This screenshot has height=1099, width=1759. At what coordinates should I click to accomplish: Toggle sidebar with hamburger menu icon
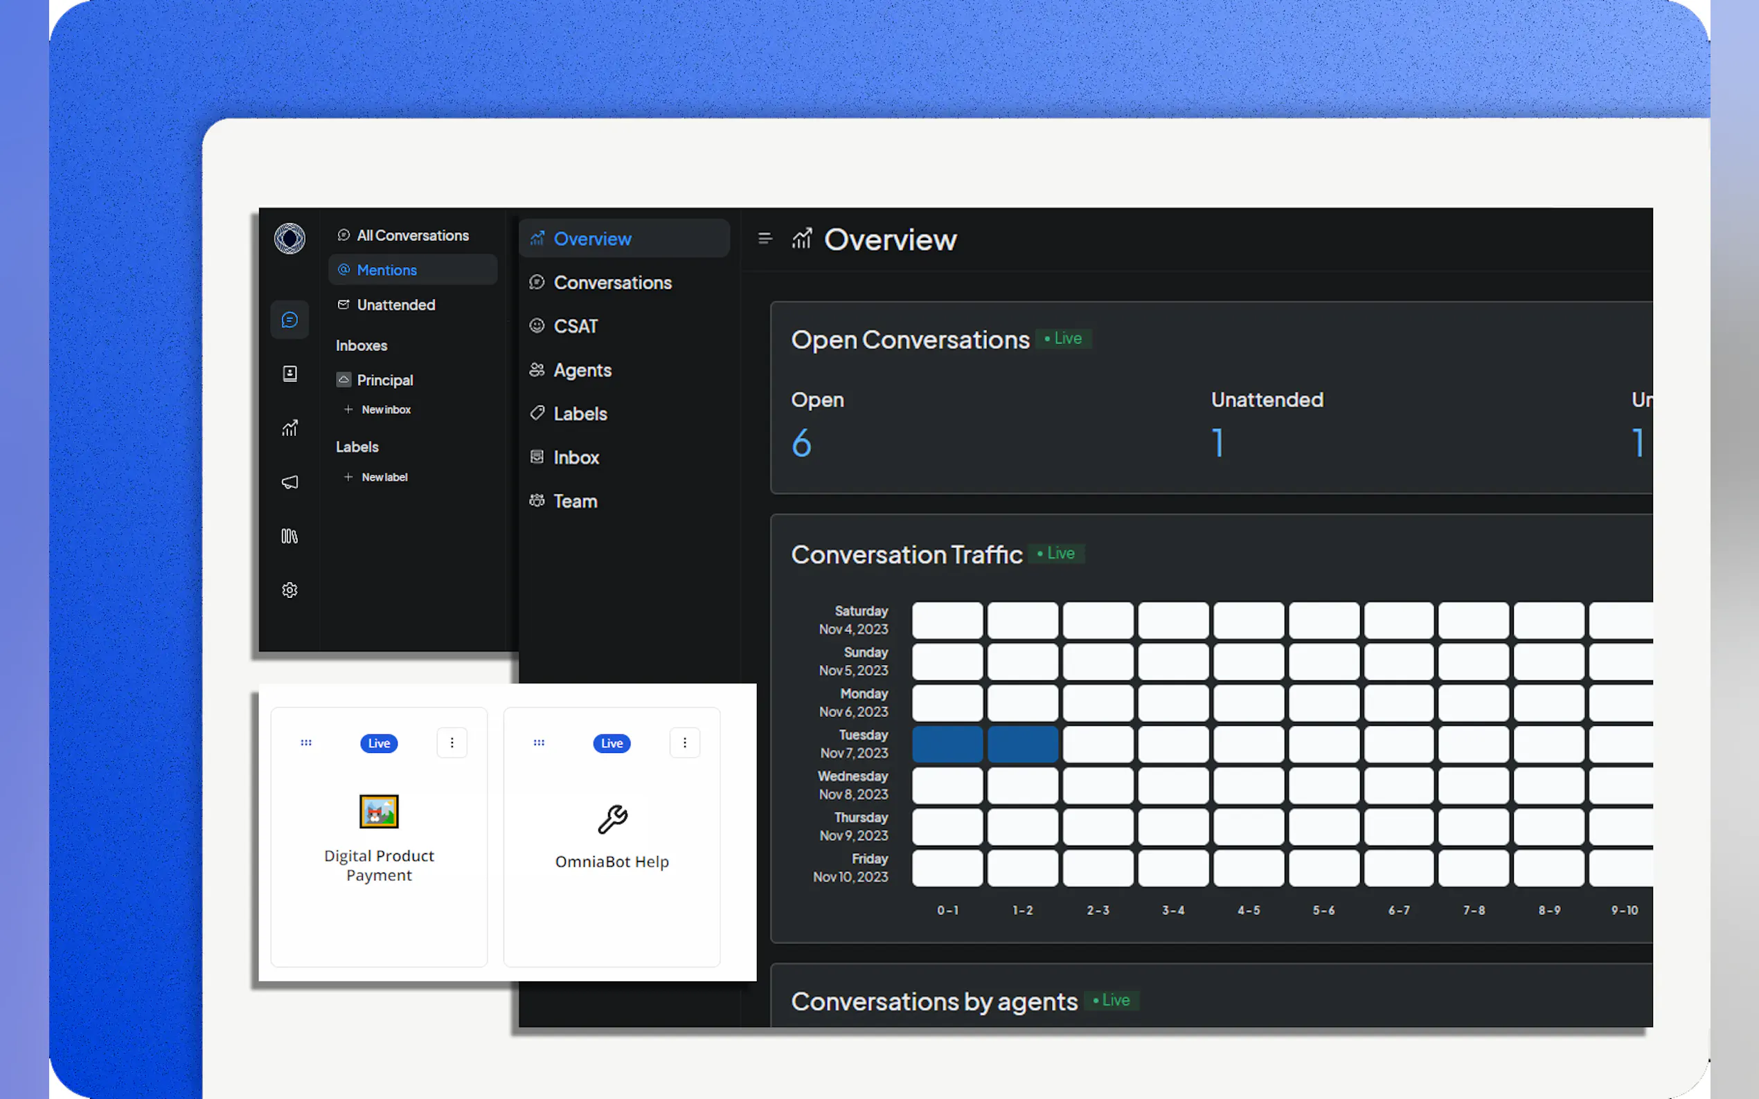click(x=765, y=238)
